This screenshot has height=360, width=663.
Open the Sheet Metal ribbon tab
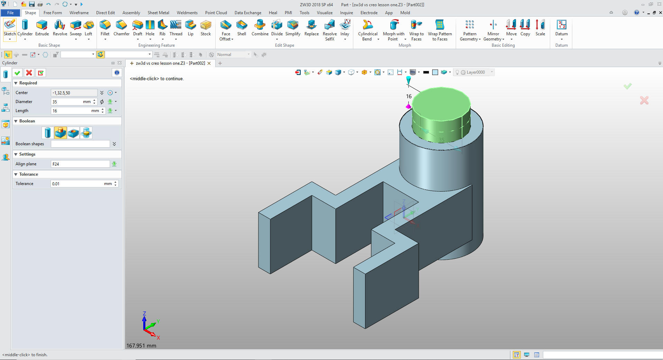click(x=158, y=13)
